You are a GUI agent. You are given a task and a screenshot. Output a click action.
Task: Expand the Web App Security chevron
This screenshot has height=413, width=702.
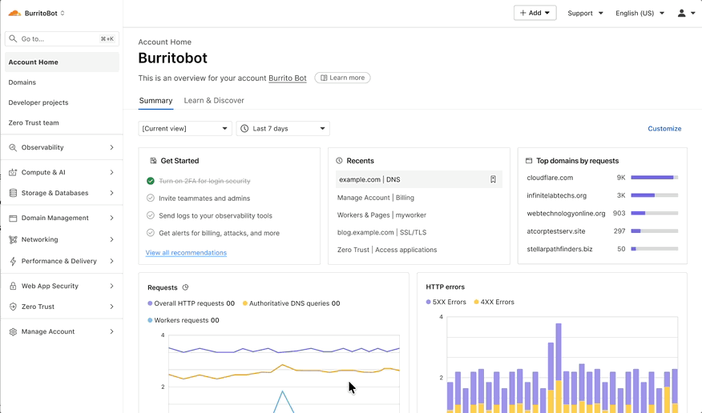tap(112, 286)
